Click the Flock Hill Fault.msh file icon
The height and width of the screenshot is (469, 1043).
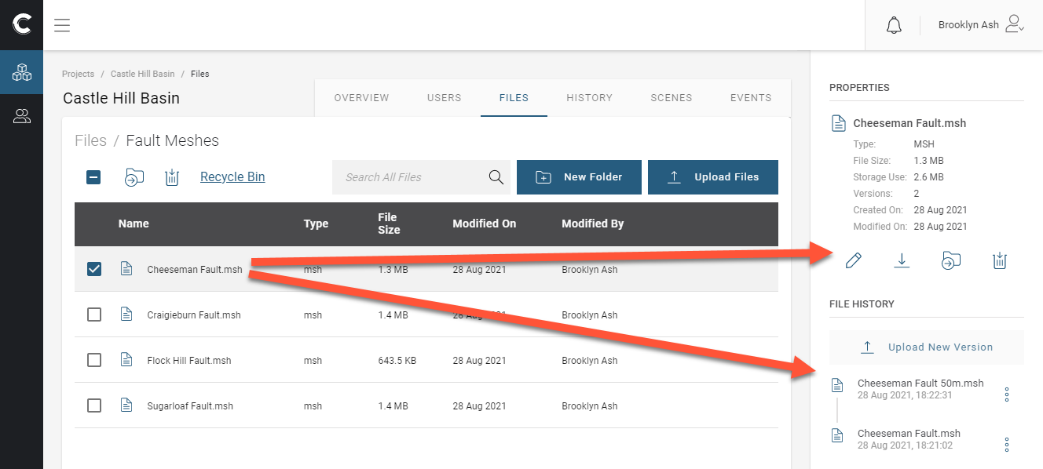click(x=126, y=360)
